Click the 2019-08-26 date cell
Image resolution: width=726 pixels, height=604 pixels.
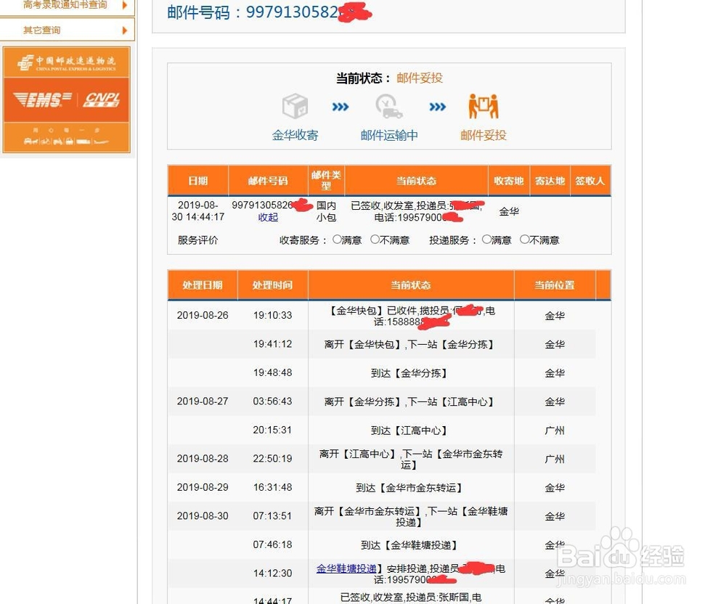click(203, 315)
